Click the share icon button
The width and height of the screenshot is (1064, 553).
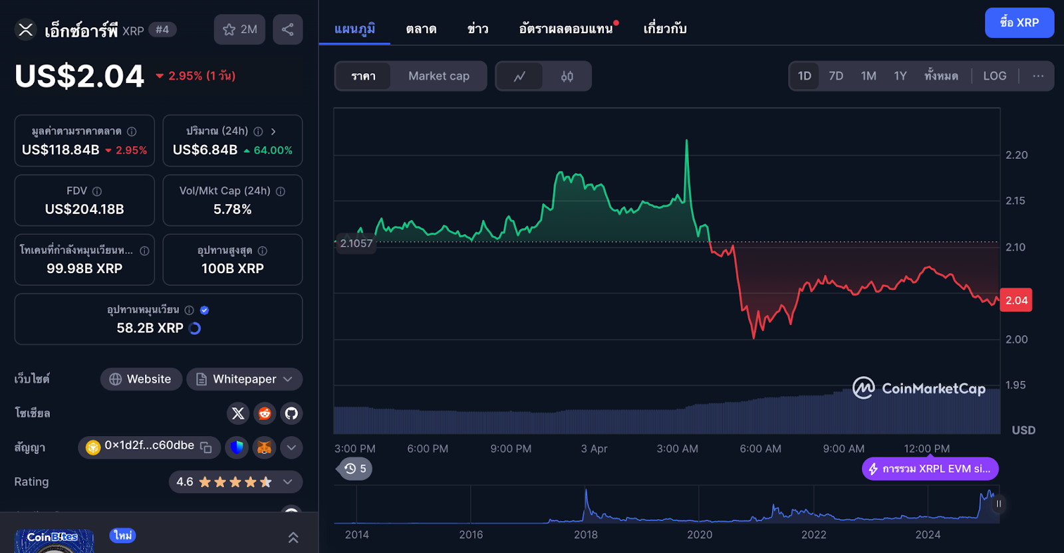(x=287, y=29)
